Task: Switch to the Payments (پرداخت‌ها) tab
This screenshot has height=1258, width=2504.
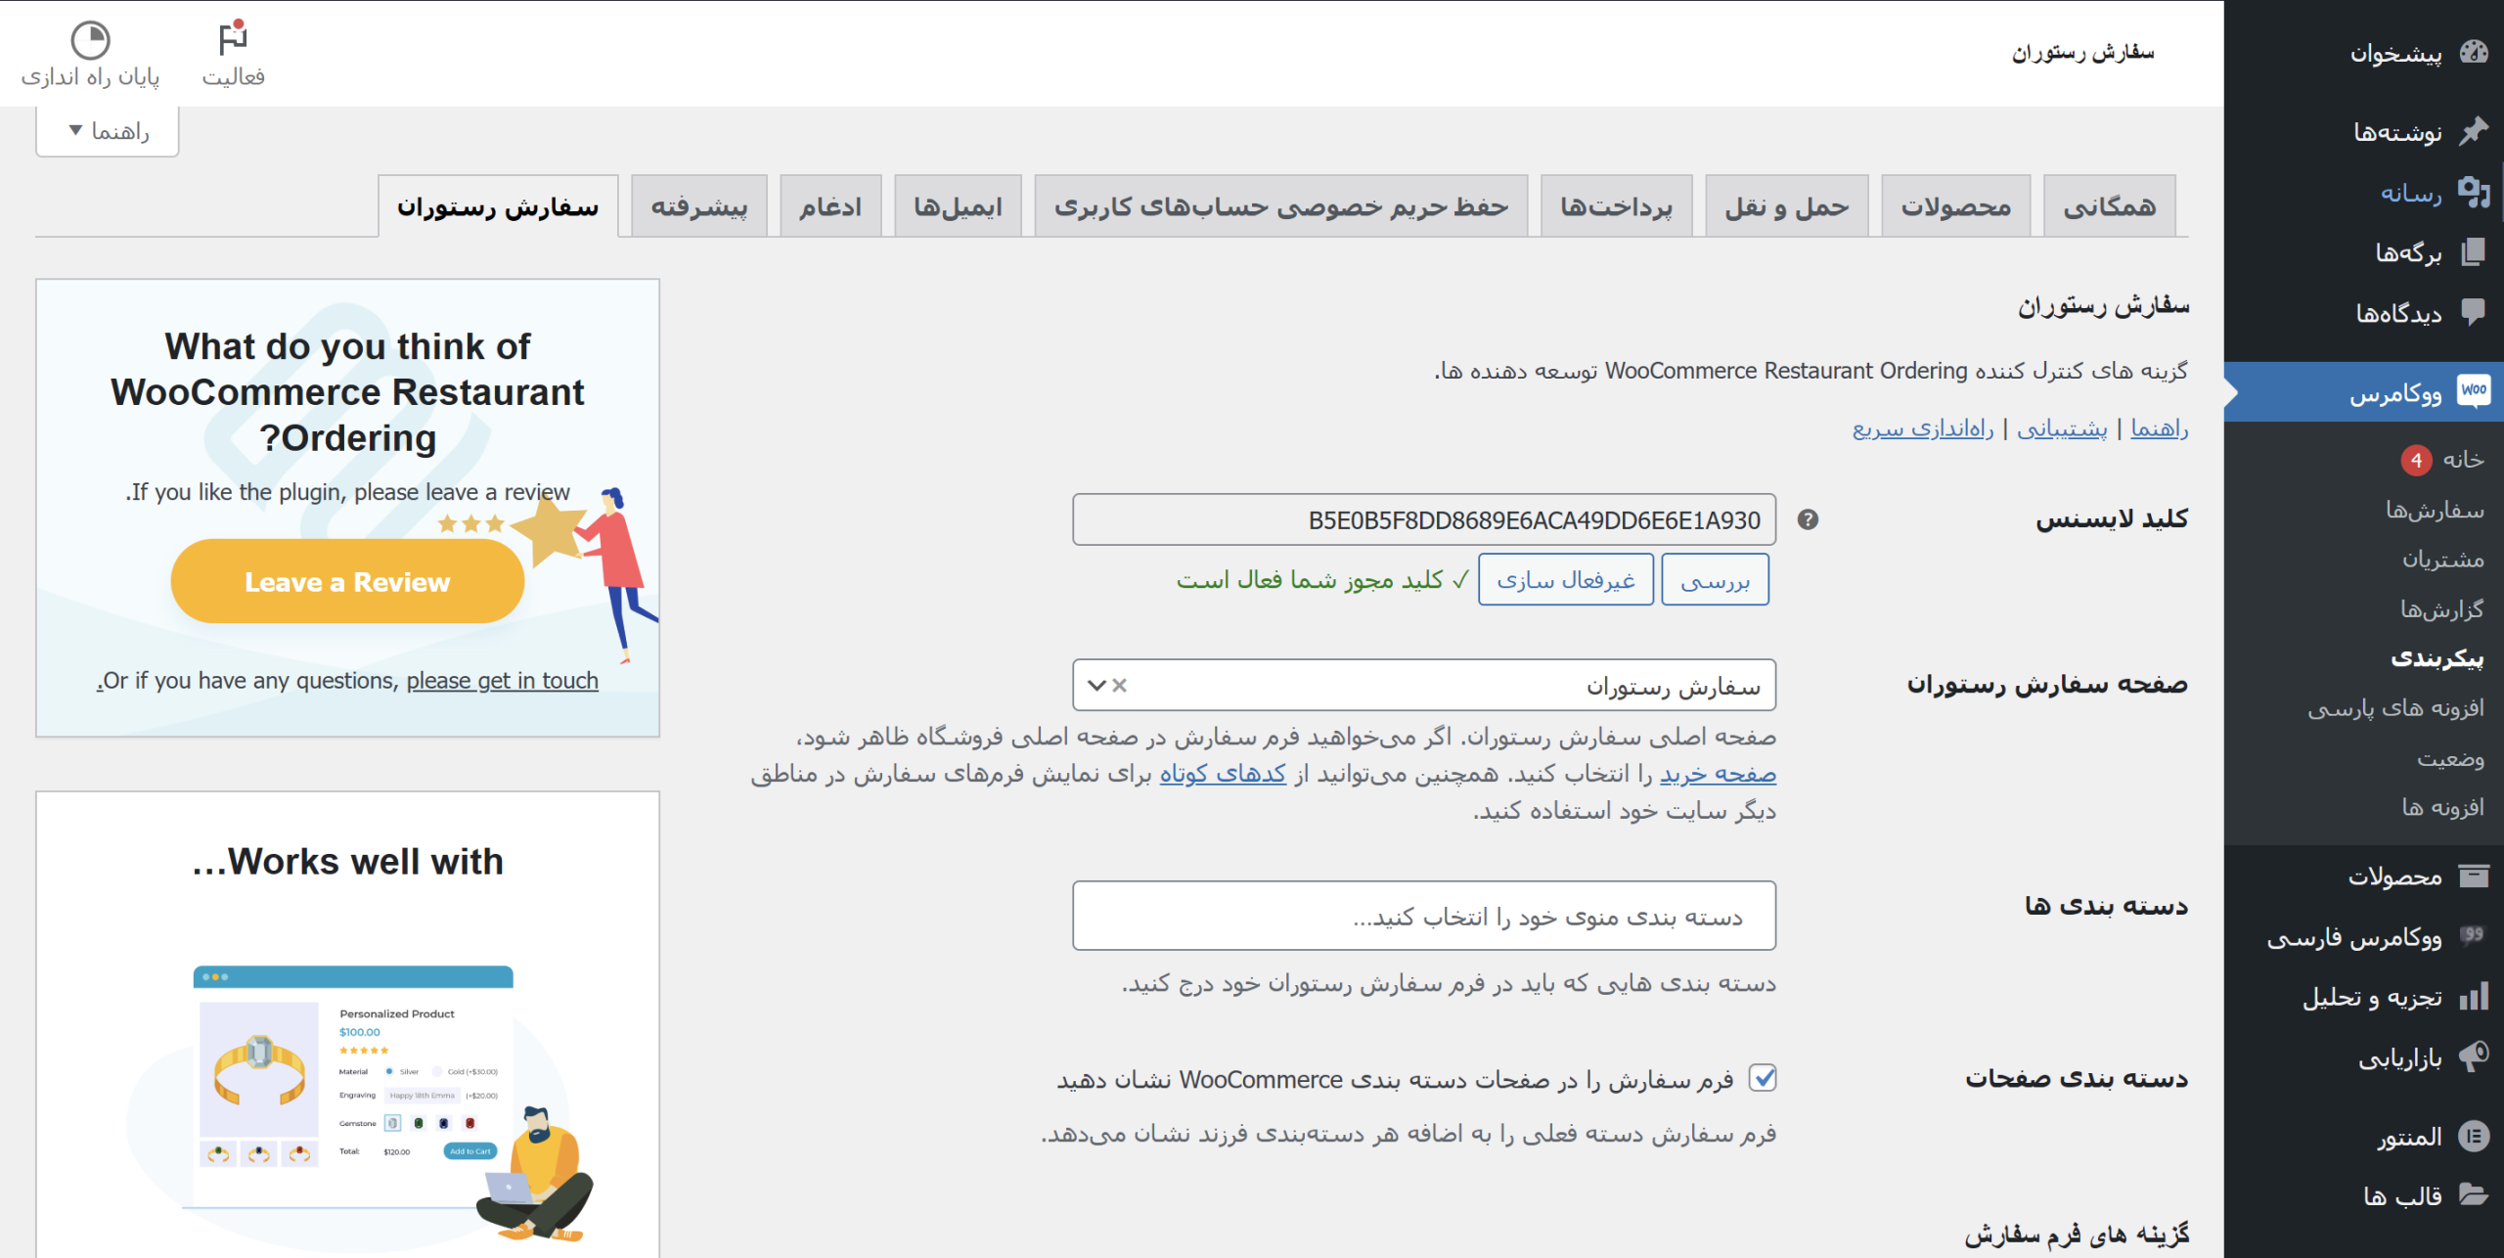Action: pyautogui.click(x=1616, y=206)
